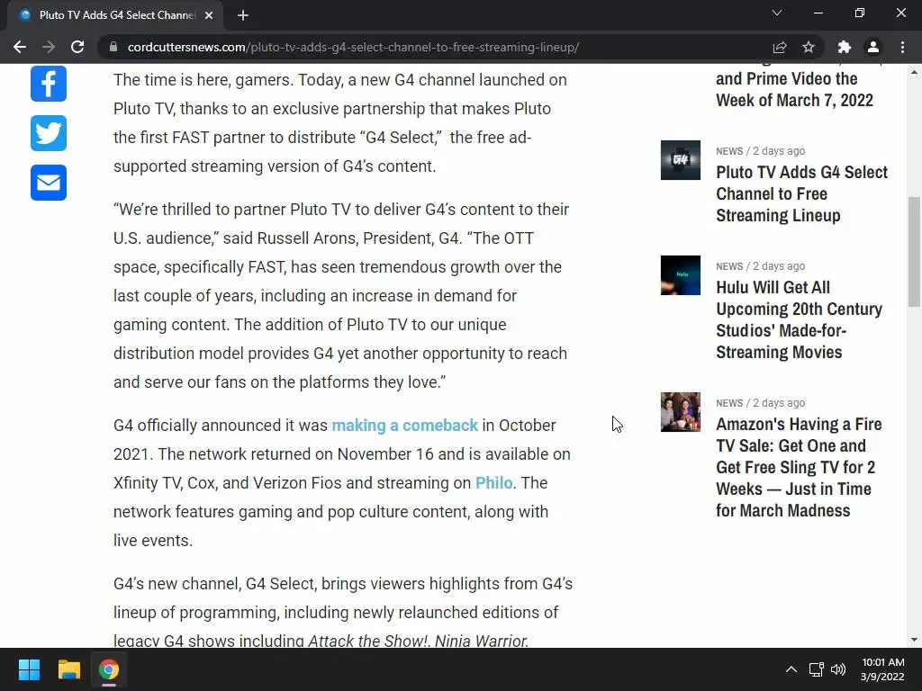Click scrollbar up arrow

(914, 72)
